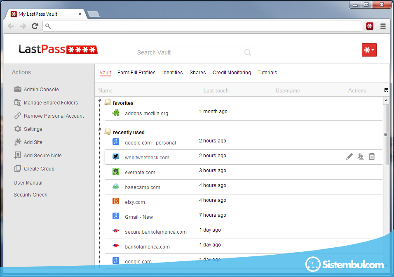The height and width of the screenshot is (277, 394).
Task: Click Remove Personal Account text
Action: (x=54, y=116)
